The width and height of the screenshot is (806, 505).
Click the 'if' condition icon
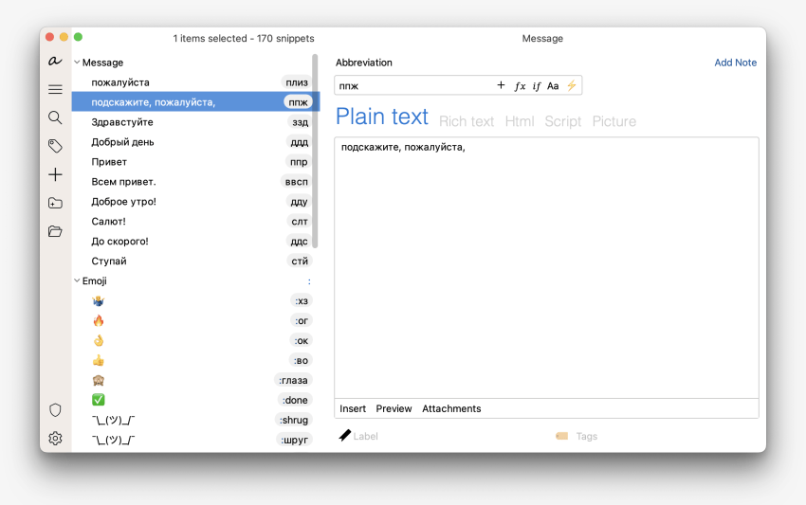click(x=536, y=86)
